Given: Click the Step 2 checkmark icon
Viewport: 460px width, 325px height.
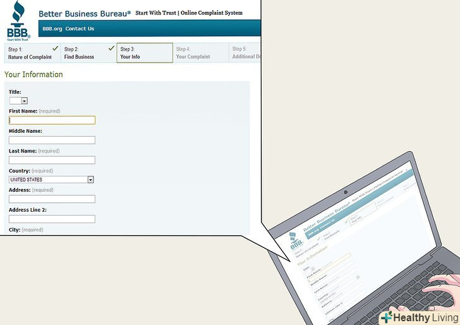Looking at the screenshot, I should click(x=111, y=48).
